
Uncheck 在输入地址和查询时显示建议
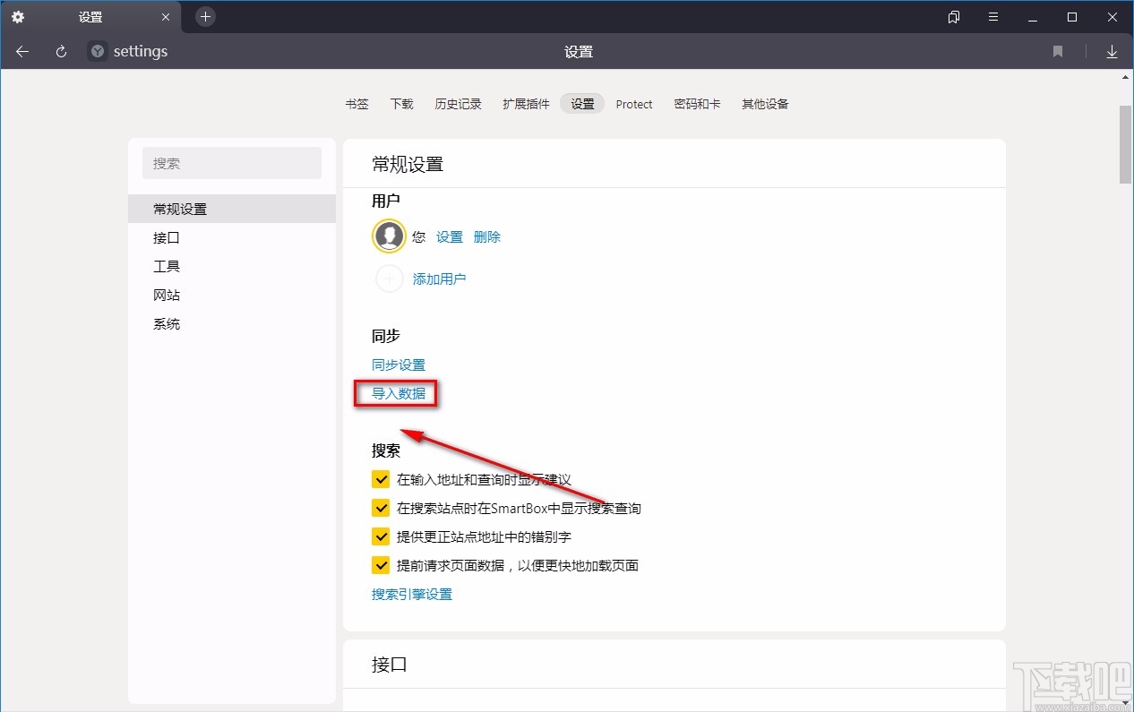tap(380, 479)
